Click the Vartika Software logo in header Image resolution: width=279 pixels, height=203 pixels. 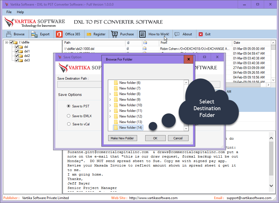(x=35, y=22)
